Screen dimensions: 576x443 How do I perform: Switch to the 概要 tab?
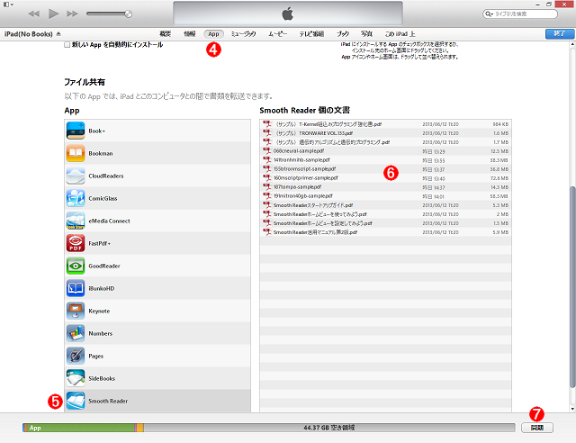165,34
